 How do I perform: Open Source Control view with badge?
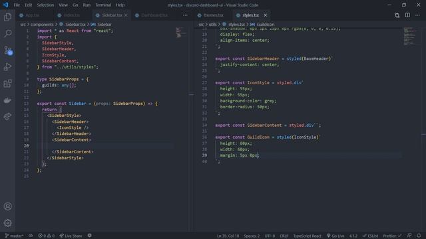pos(7,50)
